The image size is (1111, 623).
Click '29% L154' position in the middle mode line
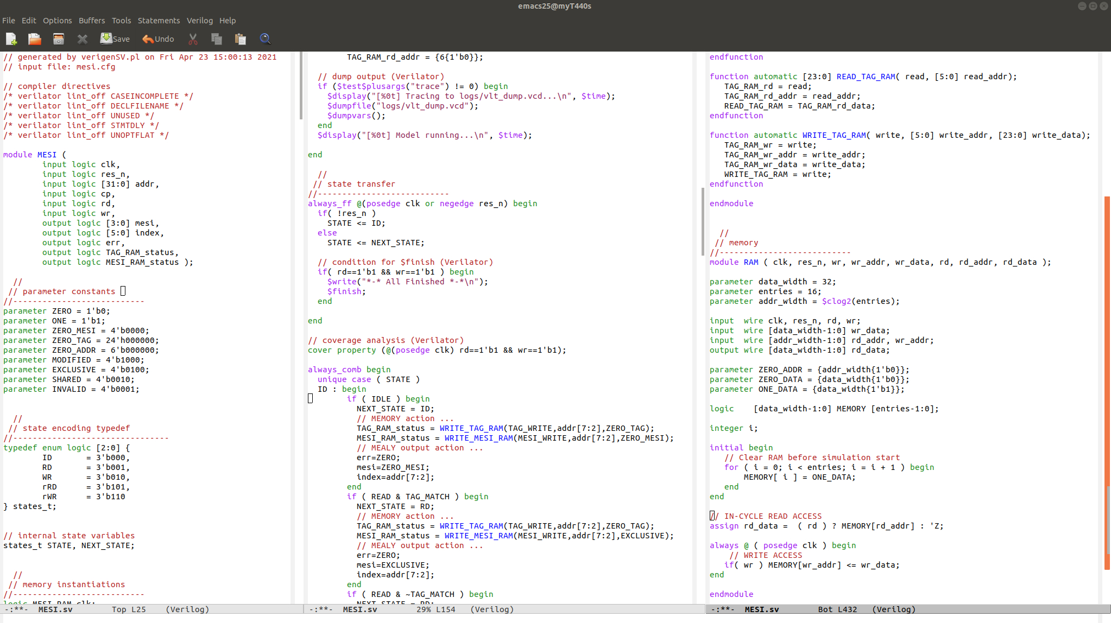[436, 609]
